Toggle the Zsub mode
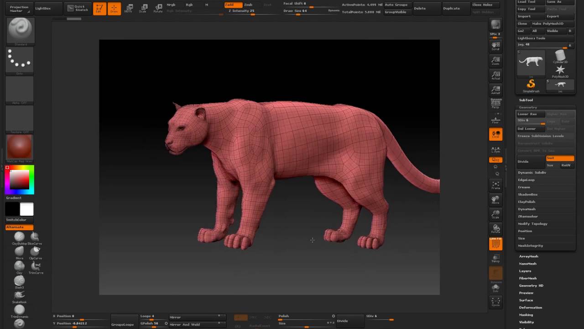Viewport: 584px width, 329px height. (248, 5)
